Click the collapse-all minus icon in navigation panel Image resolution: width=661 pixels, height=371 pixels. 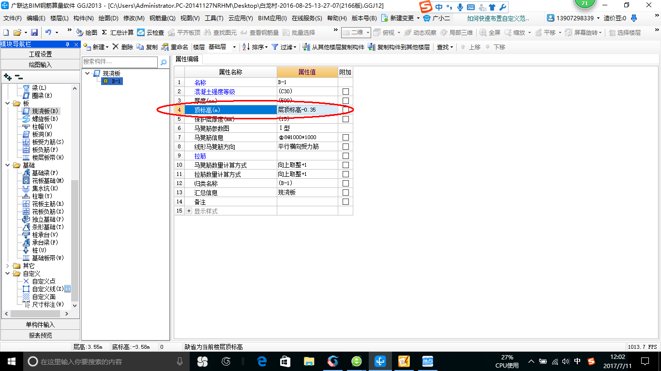coord(18,76)
